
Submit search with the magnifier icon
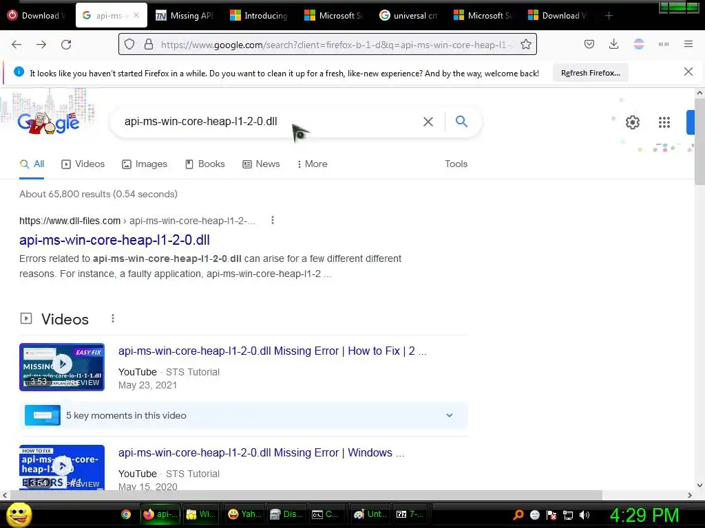coord(461,121)
